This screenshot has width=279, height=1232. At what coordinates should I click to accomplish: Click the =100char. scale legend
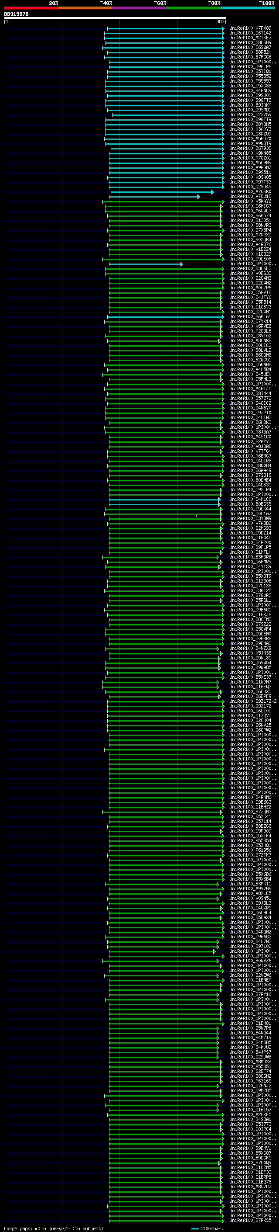click(207, 1229)
